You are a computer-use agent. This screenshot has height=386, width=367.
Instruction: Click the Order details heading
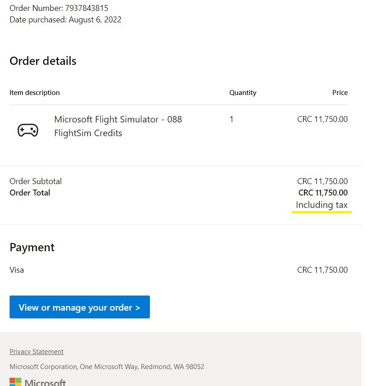(43, 61)
